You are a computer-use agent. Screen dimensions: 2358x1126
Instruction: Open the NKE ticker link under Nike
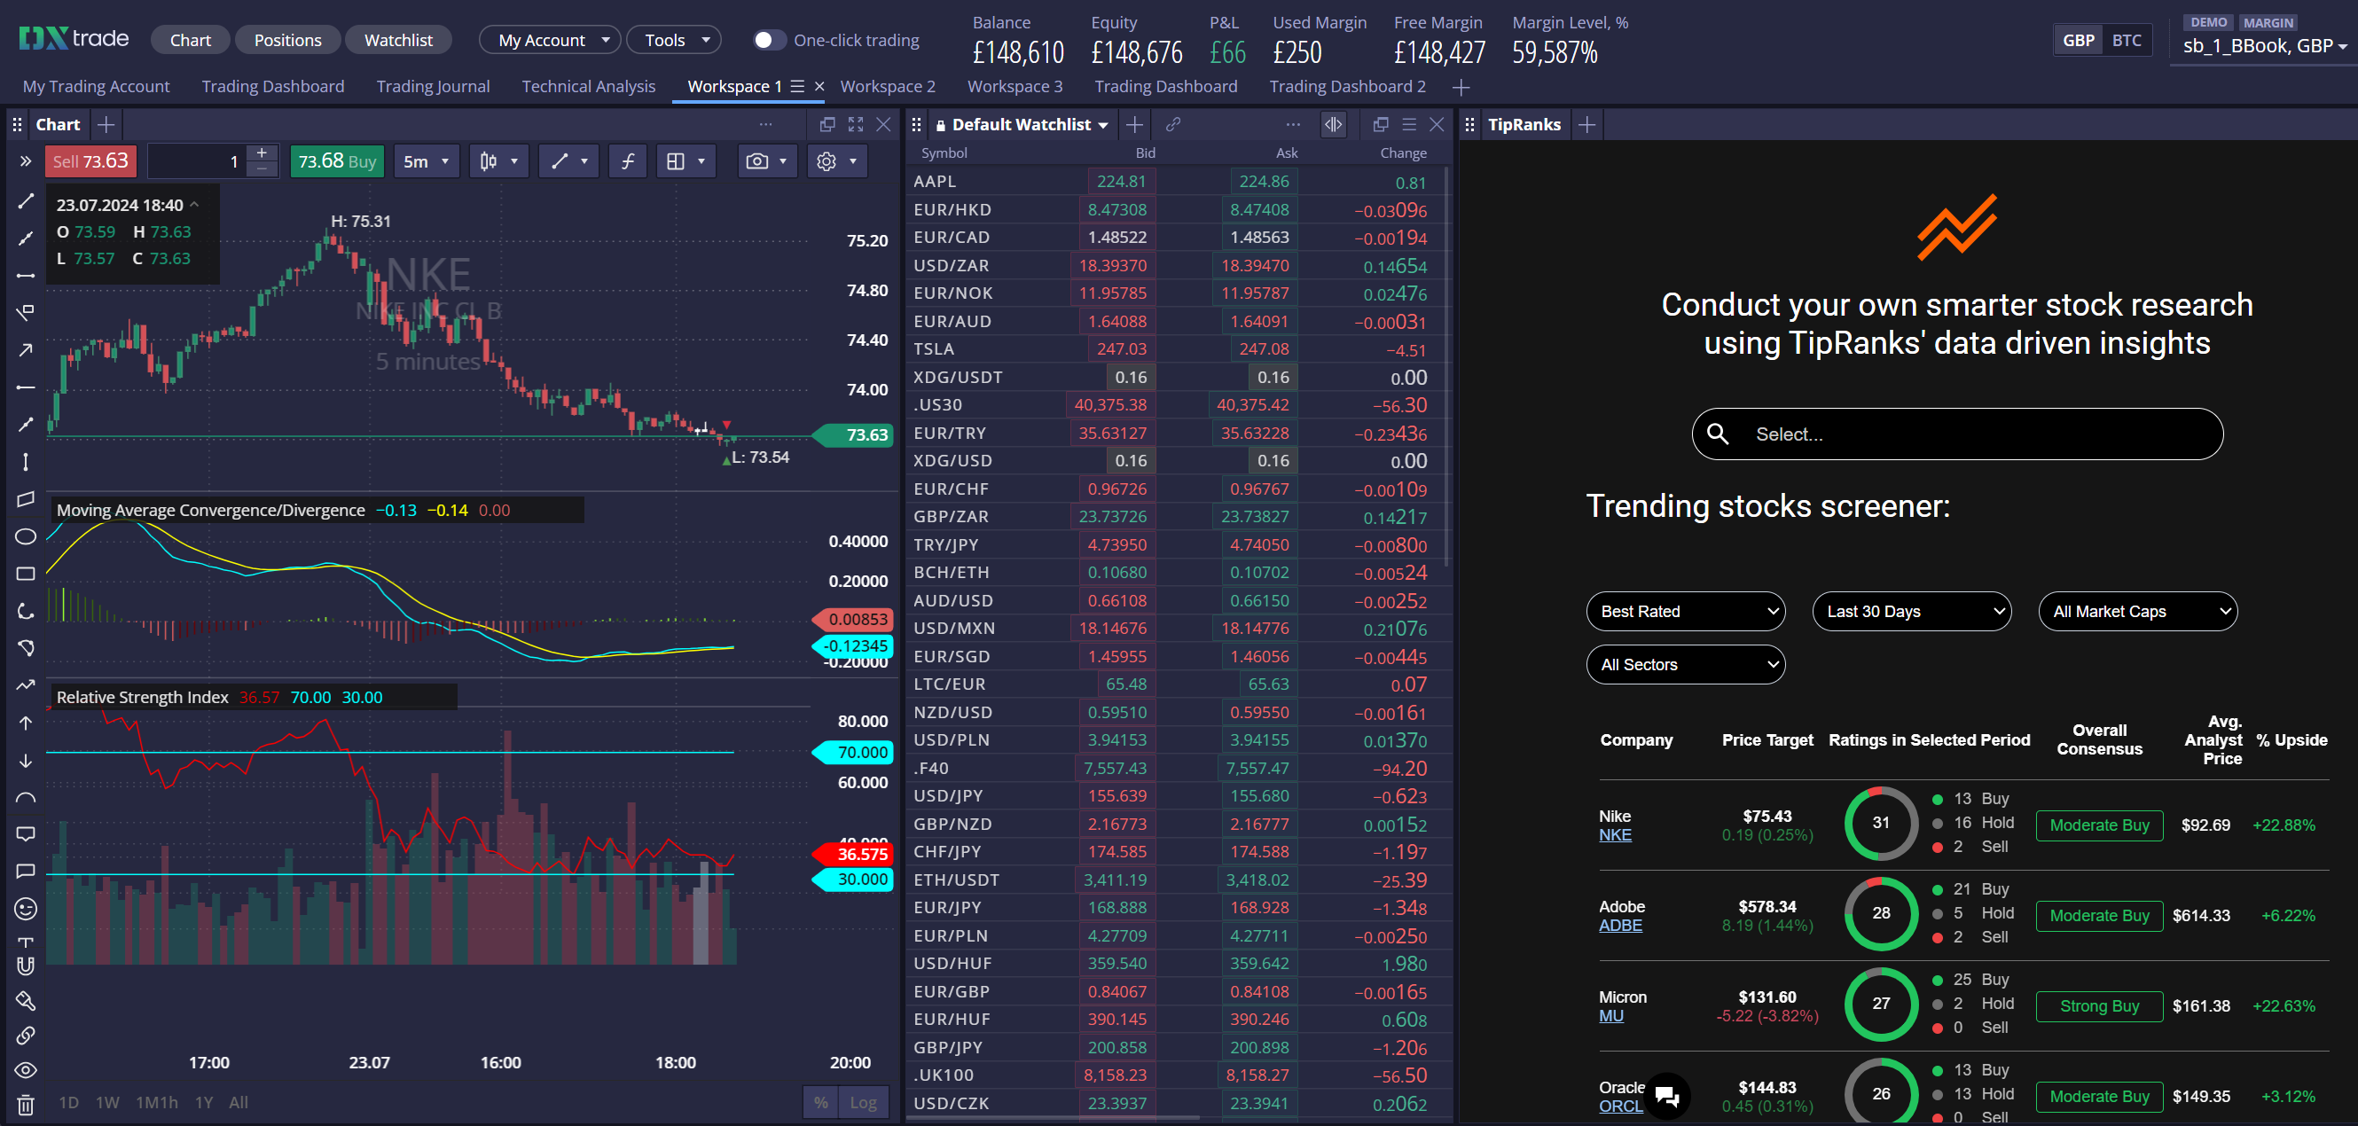tap(1615, 835)
